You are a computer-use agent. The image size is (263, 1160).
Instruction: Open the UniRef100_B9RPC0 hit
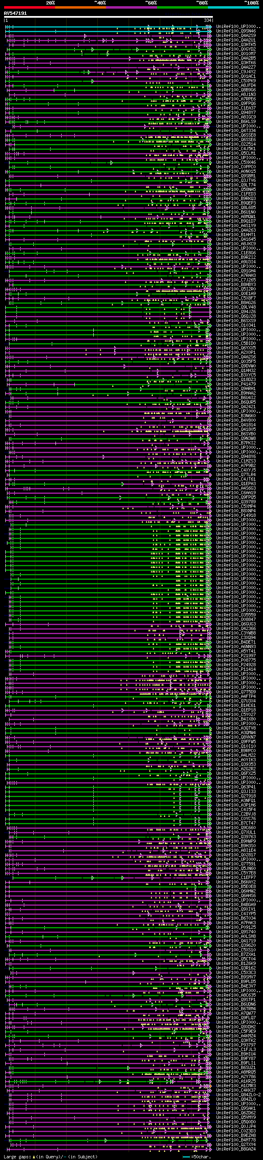coord(236,751)
